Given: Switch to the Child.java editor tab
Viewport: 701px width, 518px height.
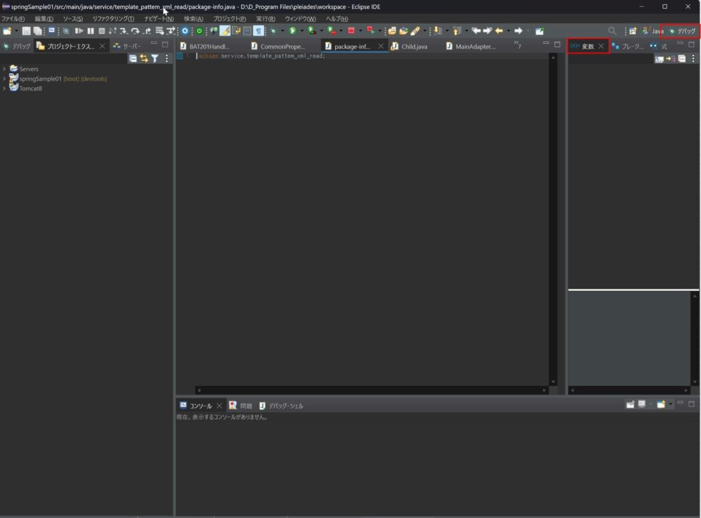Looking at the screenshot, I should 413,47.
